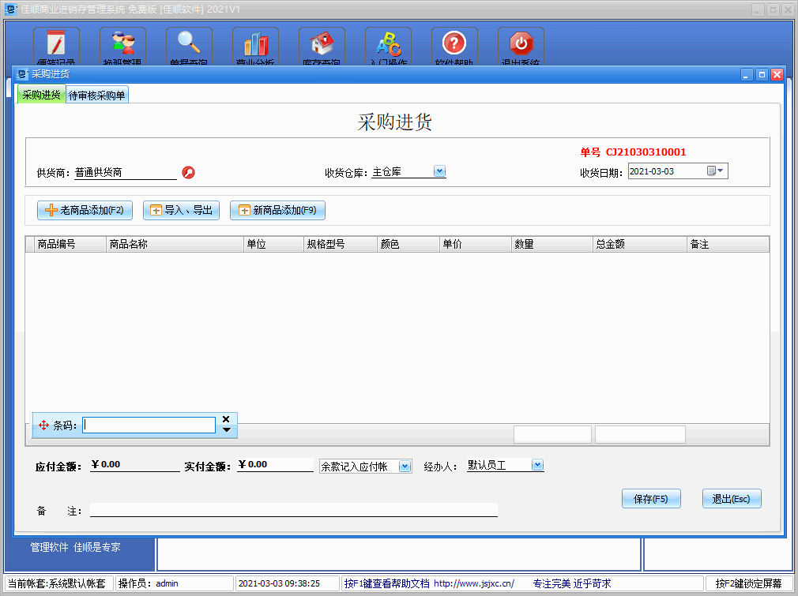Image resolution: width=798 pixels, height=596 pixels.
Task: Click the supplier lookup magnifier beside 普通供货商
Action: tap(188, 172)
